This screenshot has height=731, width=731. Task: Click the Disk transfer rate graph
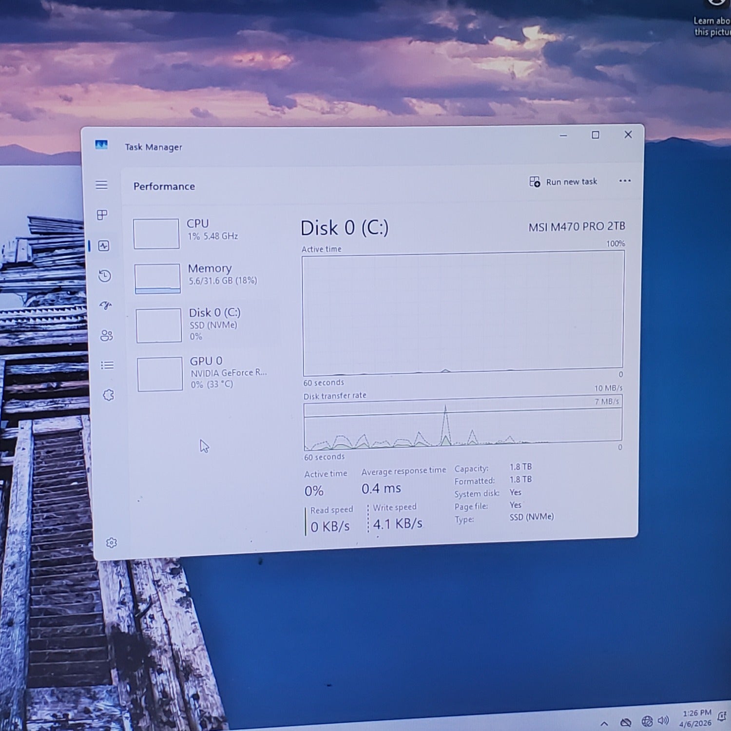coord(462,423)
